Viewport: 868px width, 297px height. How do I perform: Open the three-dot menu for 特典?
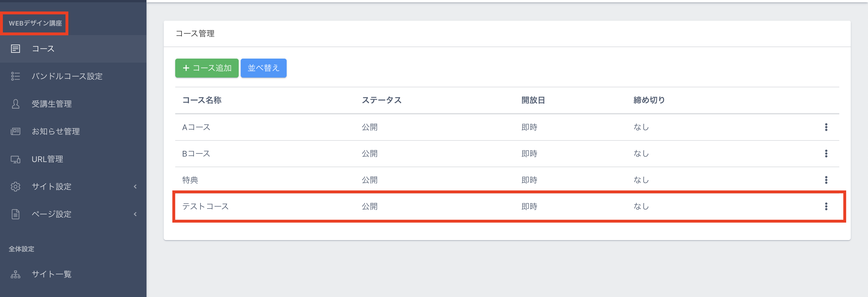[826, 180]
